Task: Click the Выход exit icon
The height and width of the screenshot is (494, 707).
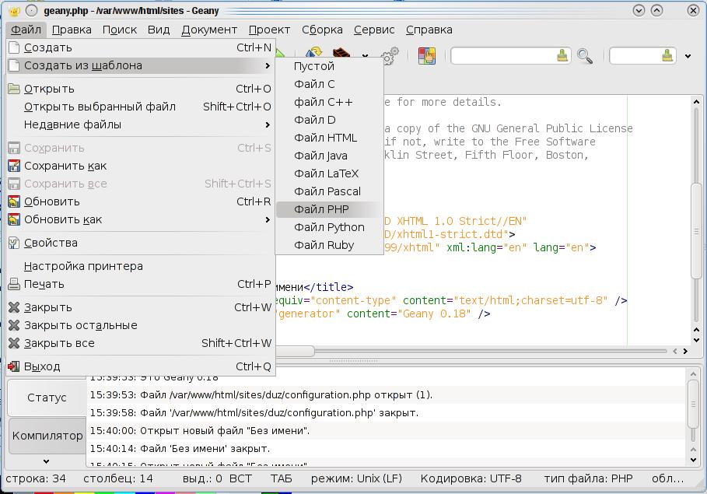Action: click(14, 366)
